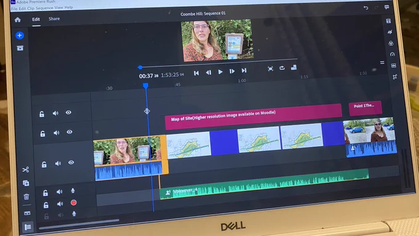Open the playback quality icon right of loop
The height and width of the screenshot is (236, 419).
[294, 67]
